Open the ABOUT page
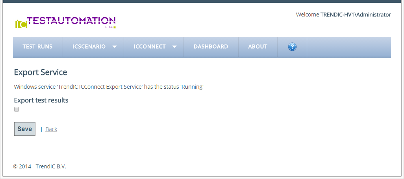 point(258,47)
